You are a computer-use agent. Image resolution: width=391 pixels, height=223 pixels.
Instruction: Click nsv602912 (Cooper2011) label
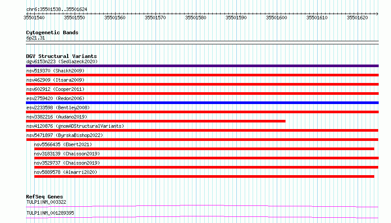coord(55,89)
